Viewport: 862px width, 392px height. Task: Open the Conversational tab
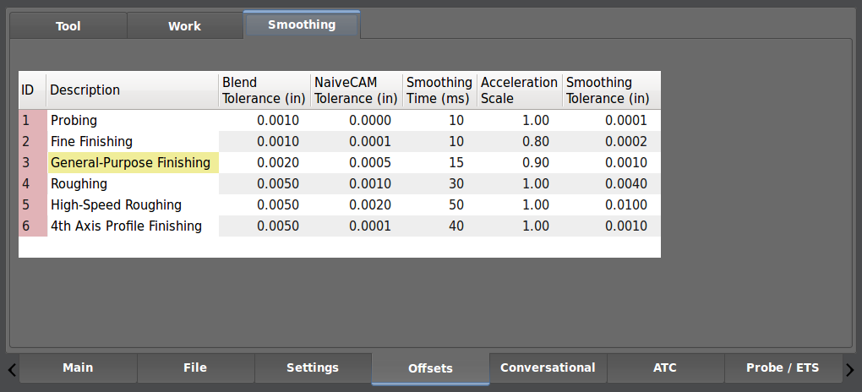[548, 367]
